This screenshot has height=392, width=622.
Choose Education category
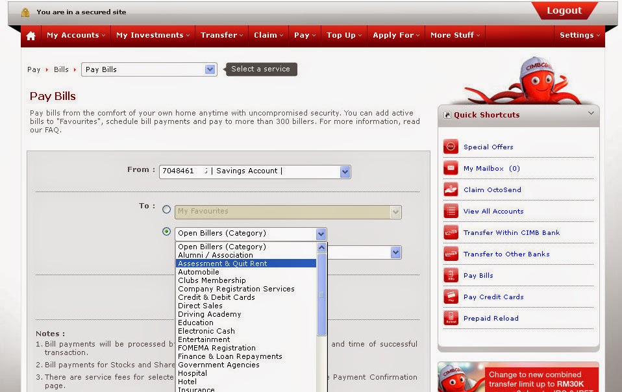[246, 323]
